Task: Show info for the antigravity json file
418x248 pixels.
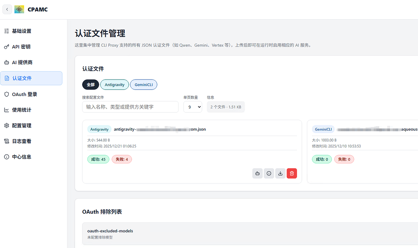Action: coord(269,173)
